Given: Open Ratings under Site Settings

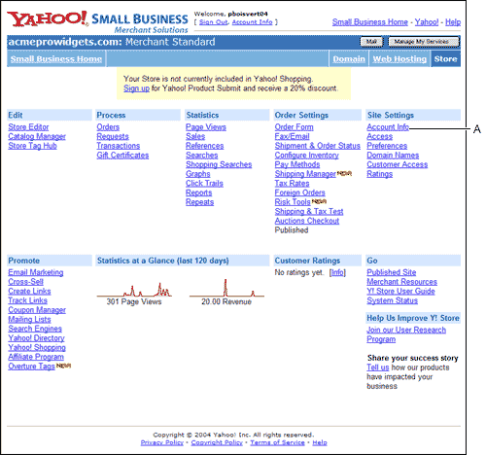Looking at the screenshot, I should 379,174.
